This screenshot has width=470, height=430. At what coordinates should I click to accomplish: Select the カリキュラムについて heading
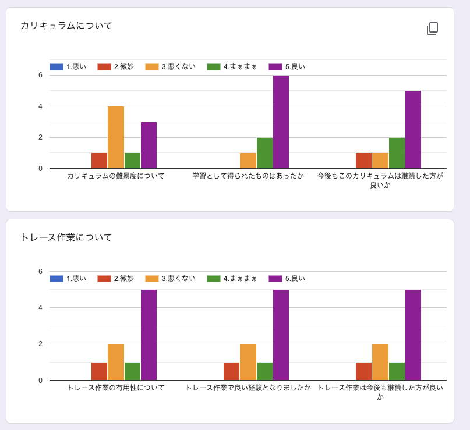point(66,26)
